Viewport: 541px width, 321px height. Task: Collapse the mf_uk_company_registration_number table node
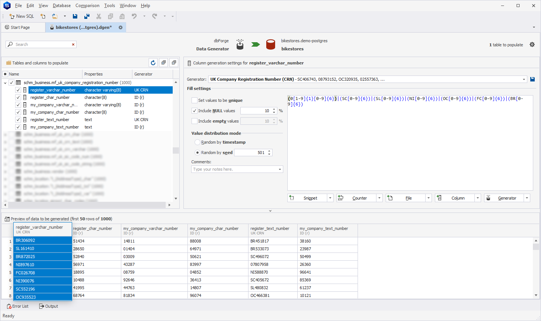[x=5, y=83]
